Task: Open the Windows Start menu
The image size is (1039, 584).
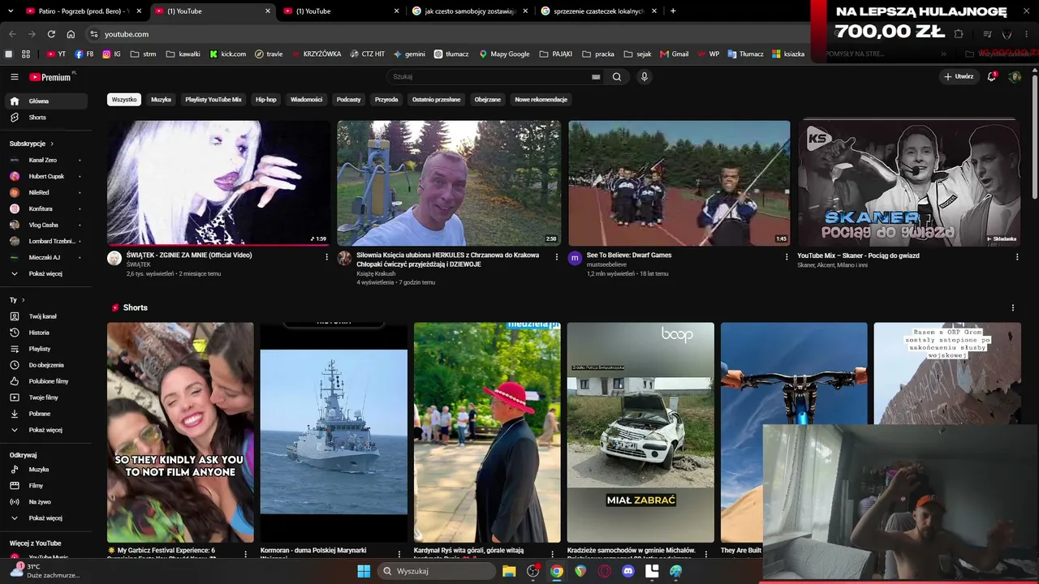Action: click(364, 571)
